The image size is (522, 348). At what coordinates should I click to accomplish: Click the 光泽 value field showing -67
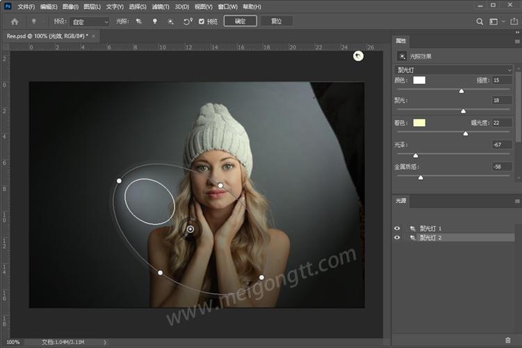tap(502, 144)
